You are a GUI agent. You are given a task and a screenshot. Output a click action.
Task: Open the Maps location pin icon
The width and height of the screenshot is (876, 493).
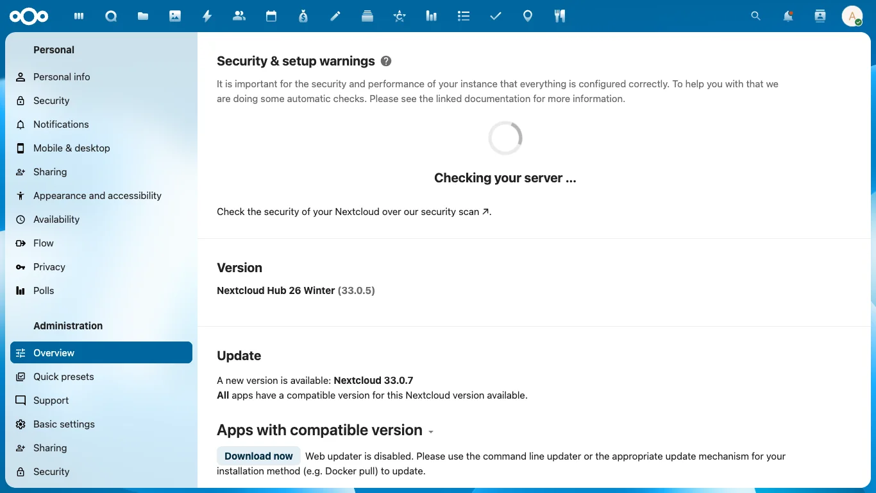tap(528, 16)
